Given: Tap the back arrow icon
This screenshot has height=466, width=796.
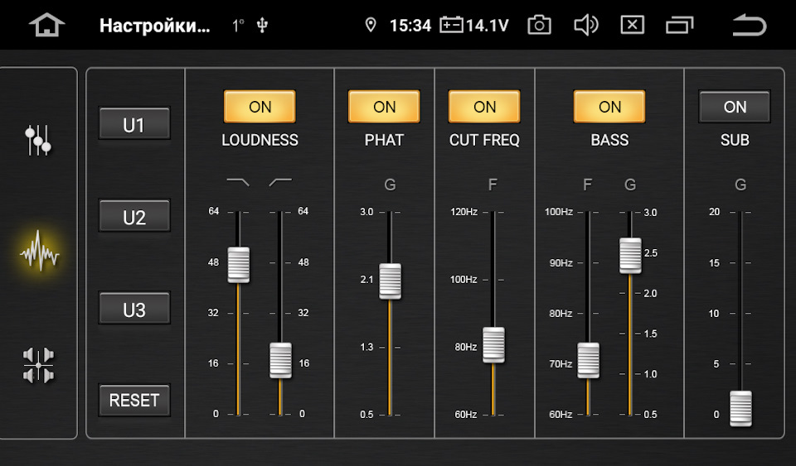Looking at the screenshot, I should 749,25.
